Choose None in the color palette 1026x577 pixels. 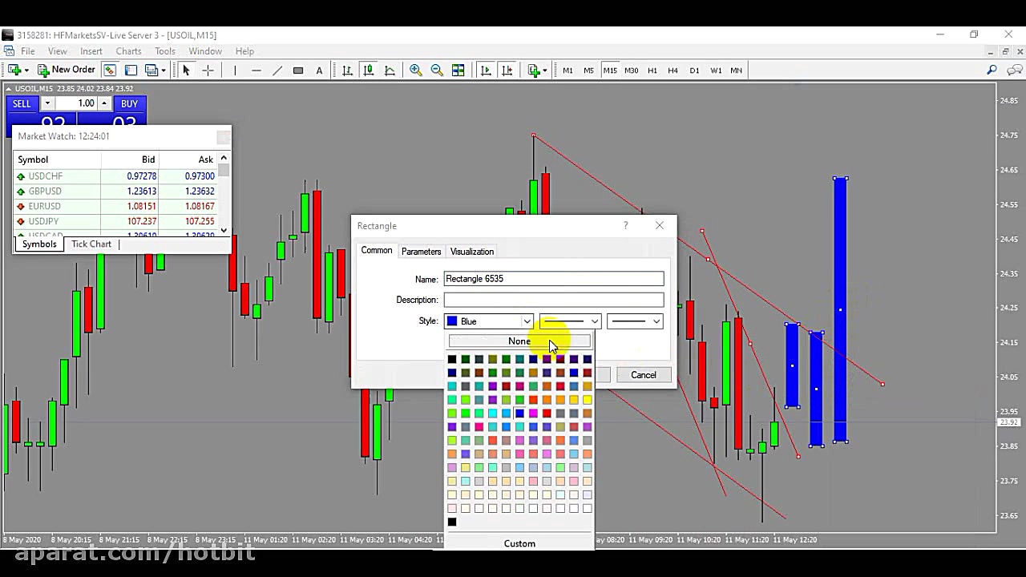pos(519,341)
